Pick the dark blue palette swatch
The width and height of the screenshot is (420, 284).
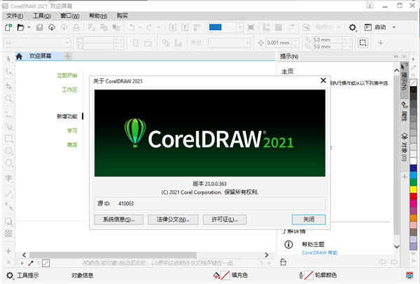click(x=413, y=168)
